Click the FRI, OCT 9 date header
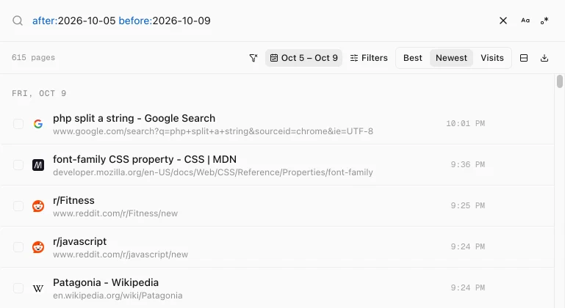The height and width of the screenshot is (308, 565). click(39, 94)
